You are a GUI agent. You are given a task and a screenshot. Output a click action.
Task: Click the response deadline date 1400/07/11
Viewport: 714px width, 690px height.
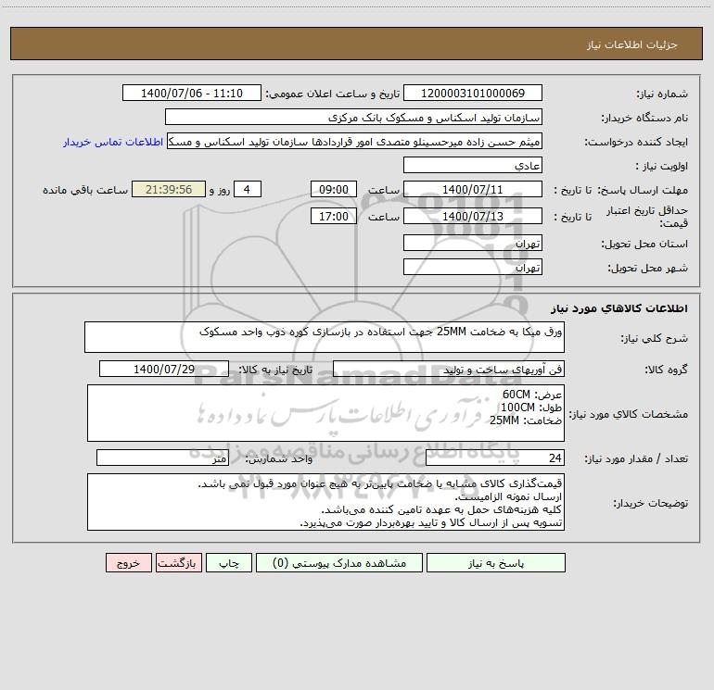pos(473,189)
